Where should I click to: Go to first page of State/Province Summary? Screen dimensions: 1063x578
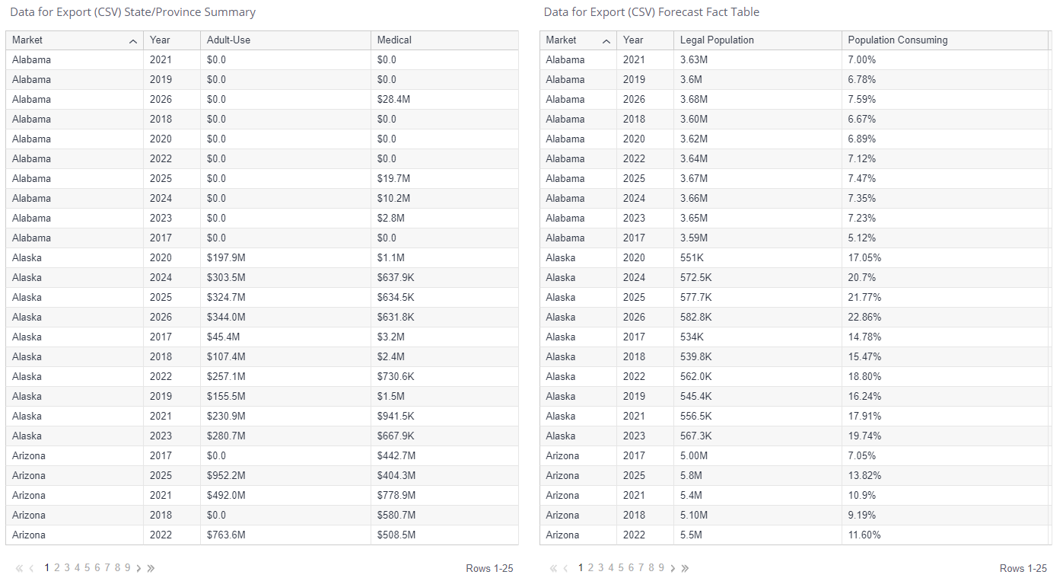coord(20,568)
